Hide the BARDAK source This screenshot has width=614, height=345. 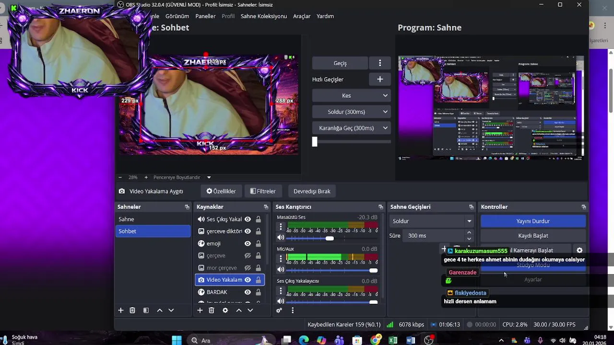(x=248, y=292)
